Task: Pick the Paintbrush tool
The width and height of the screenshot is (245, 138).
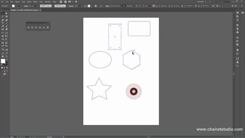Action: tap(7, 26)
